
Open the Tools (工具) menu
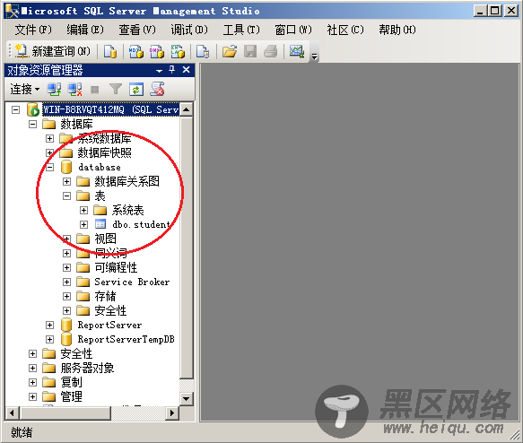coord(241,30)
